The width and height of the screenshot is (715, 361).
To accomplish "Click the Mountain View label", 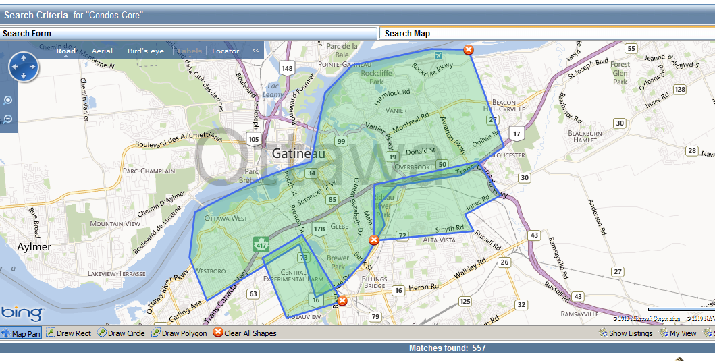I will [115, 224].
